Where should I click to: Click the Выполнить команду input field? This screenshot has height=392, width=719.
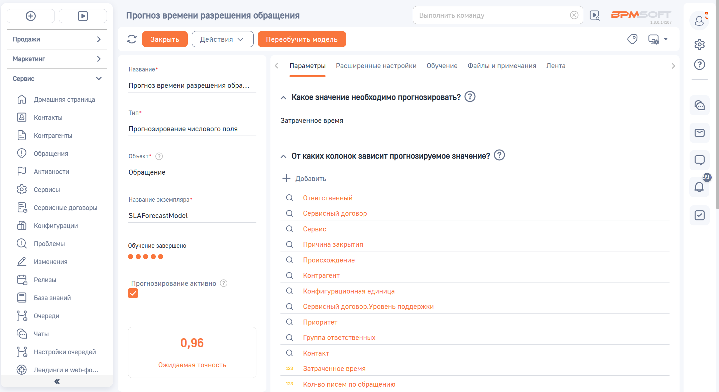click(x=485, y=15)
